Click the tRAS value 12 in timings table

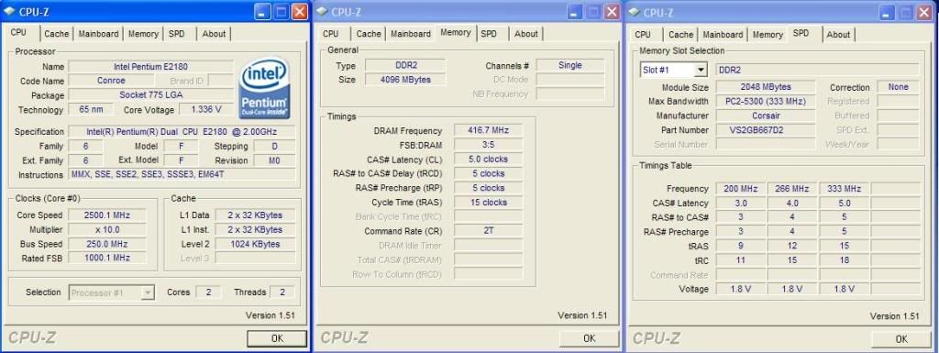click(792, 246)
